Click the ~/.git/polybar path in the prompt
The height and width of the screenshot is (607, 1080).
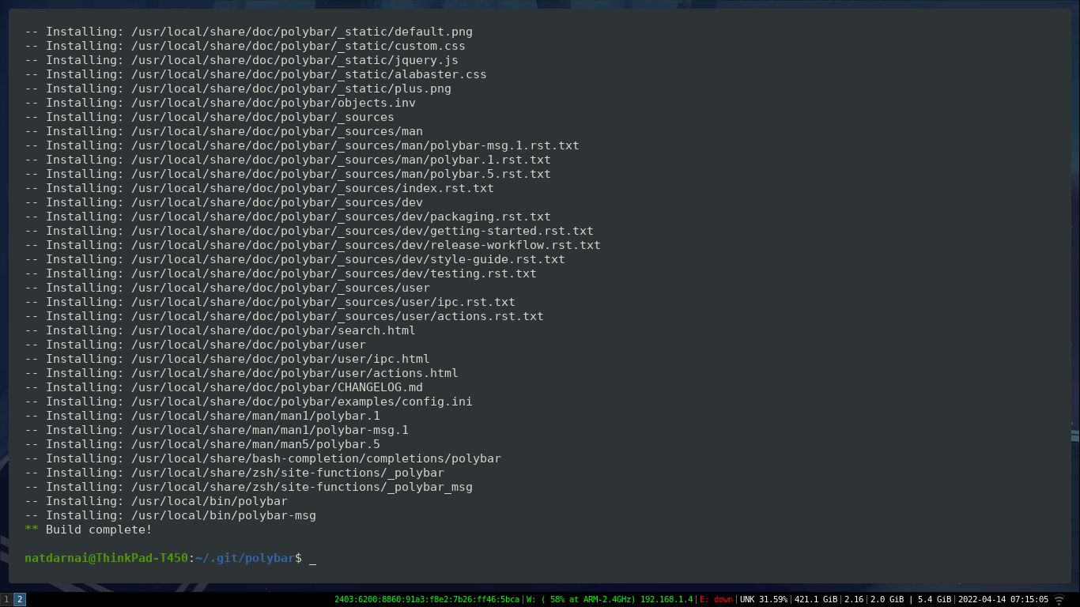(x=245, y=558)
